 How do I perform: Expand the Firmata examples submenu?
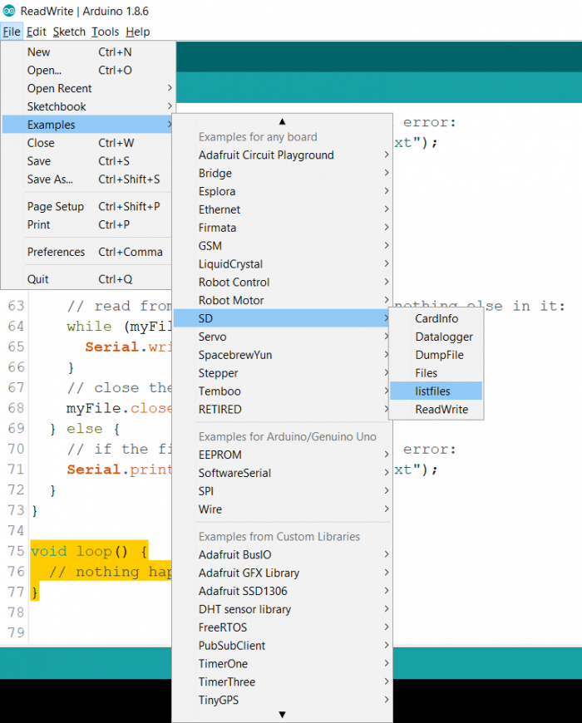click(282, 228)
